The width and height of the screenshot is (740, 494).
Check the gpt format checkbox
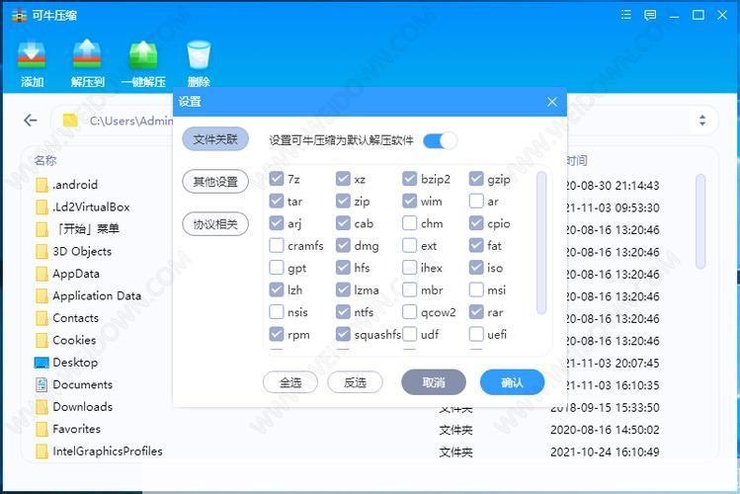tap(276, 268)
